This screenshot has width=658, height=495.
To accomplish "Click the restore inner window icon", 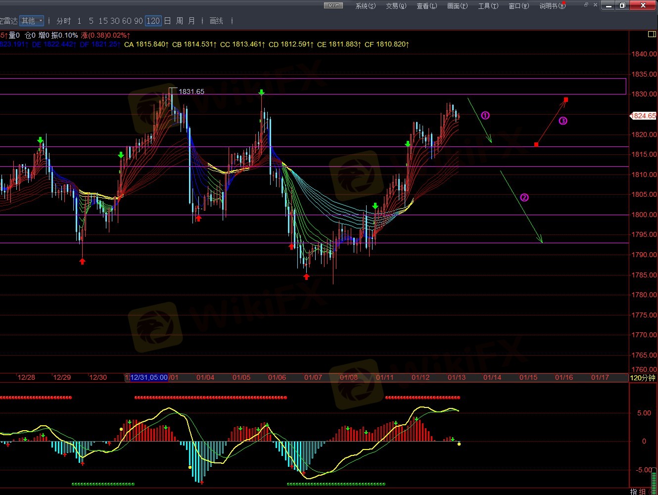I will (586, 5).
